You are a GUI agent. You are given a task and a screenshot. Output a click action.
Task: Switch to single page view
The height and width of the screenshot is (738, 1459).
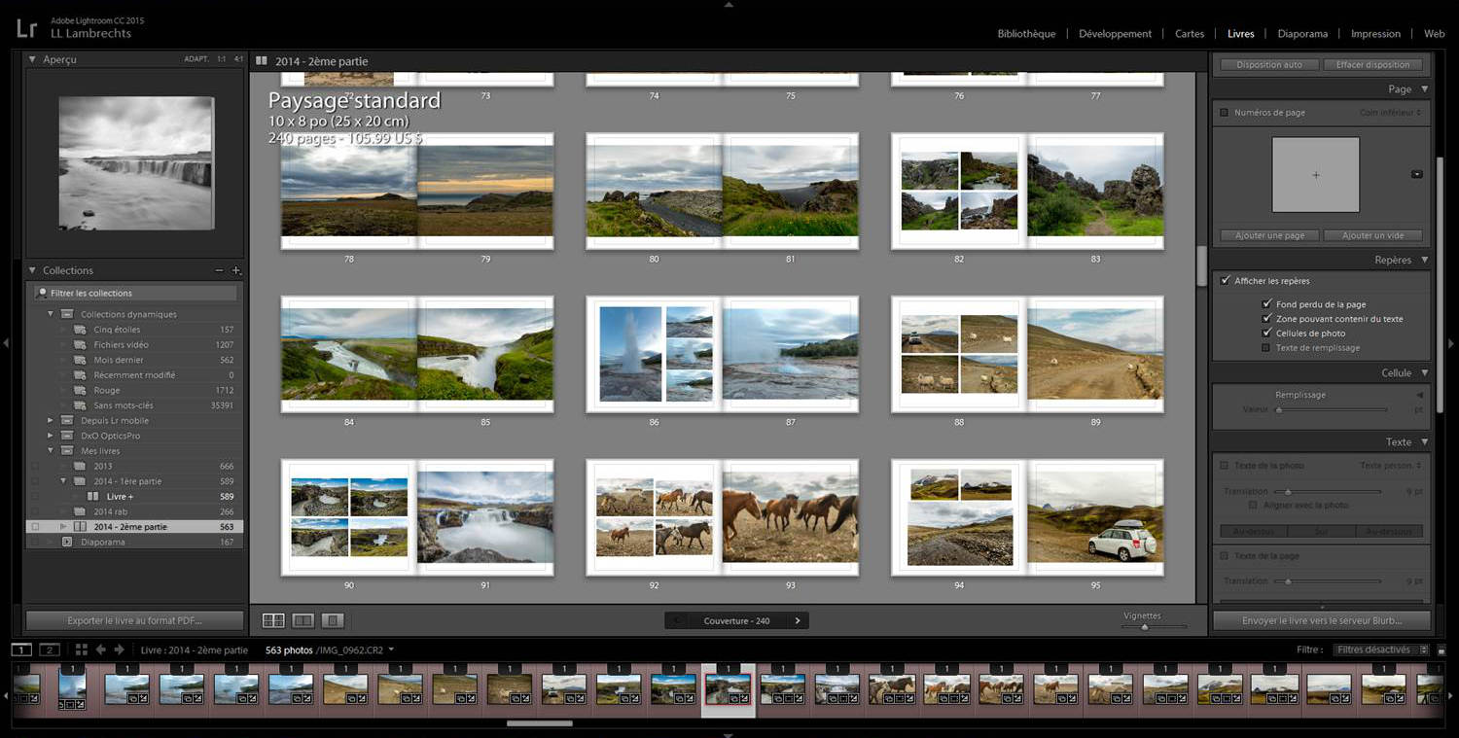(x=333, y=620)
